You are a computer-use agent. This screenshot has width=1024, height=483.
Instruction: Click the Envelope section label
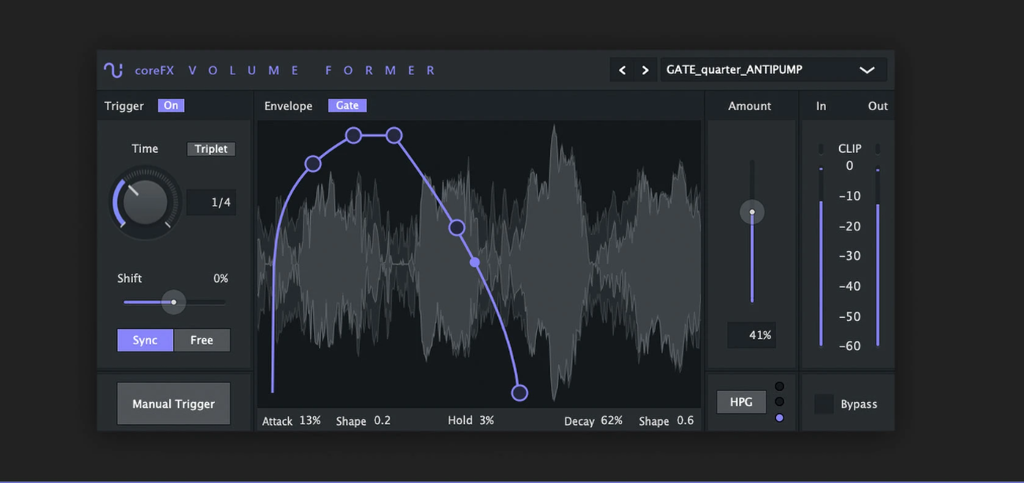(288, 105)
